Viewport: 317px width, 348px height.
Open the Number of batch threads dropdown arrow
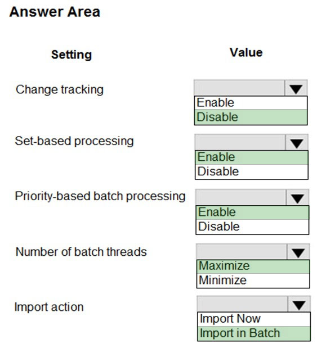pyautogui.click(x=298, y=252)
